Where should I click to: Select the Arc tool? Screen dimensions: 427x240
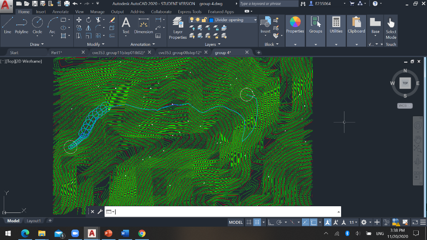click(x=52, y=25)
